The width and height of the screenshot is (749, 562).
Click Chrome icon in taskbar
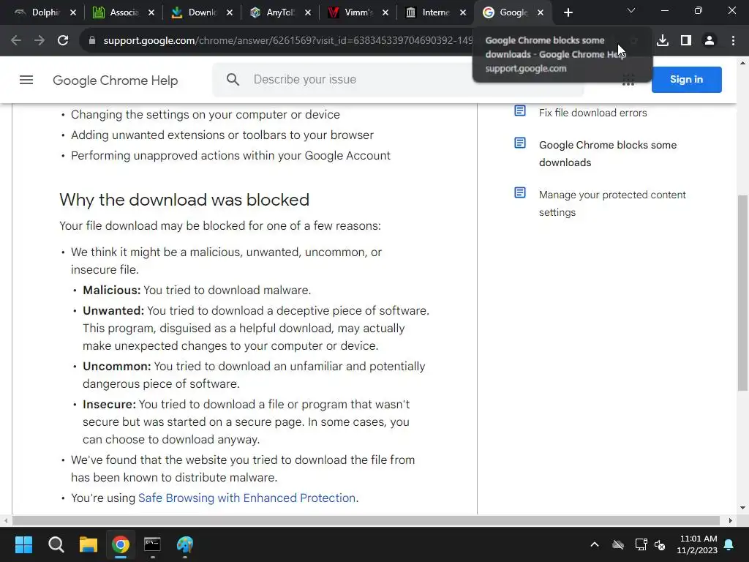(x=121, y=544)
